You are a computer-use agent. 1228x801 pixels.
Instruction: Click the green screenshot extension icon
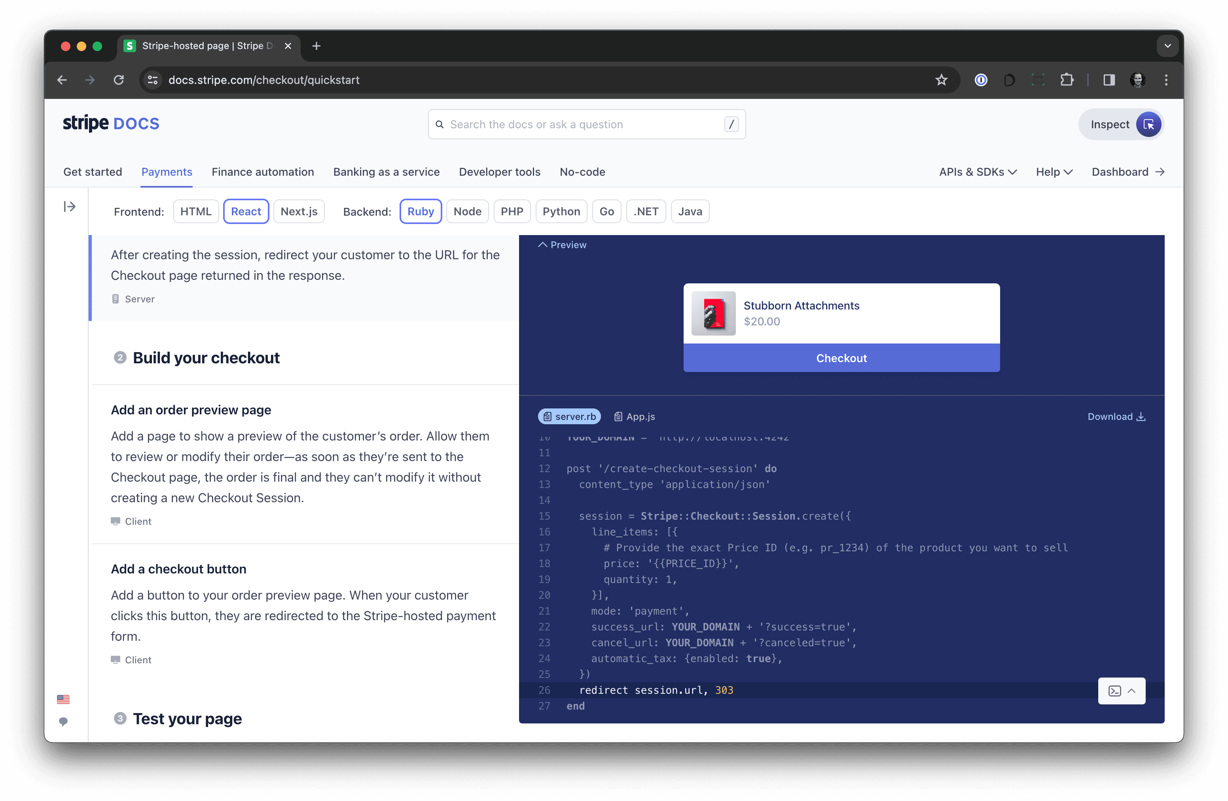tap(1038, 80)
